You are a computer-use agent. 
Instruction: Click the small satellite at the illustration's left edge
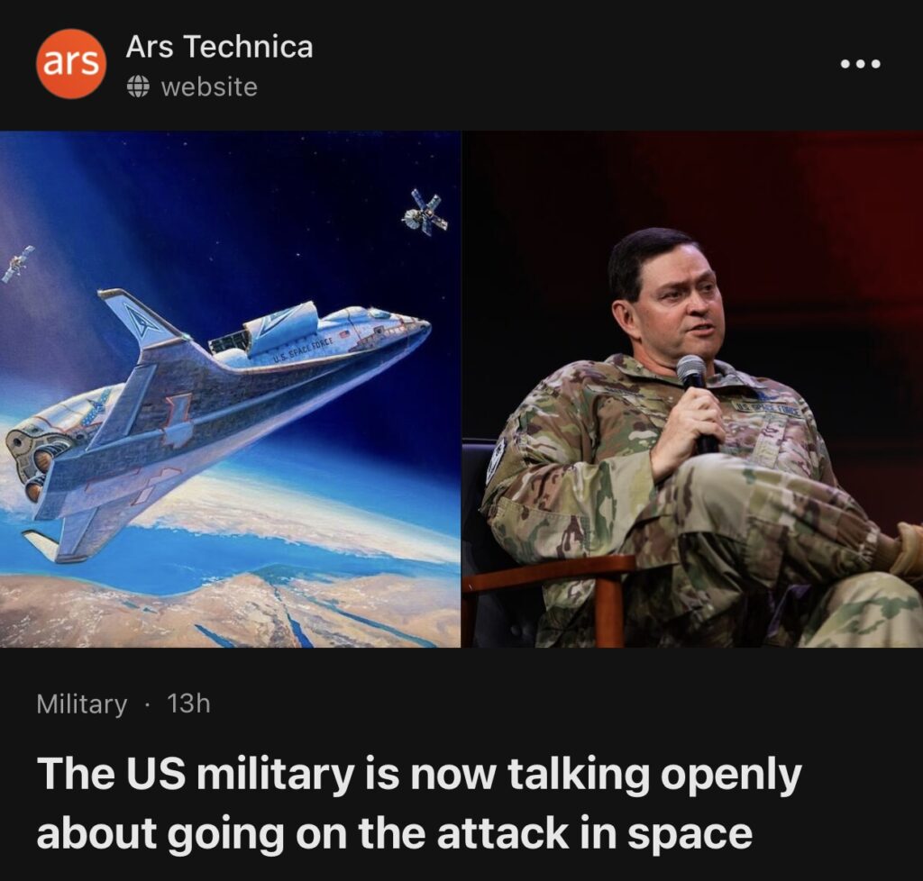[x=18, y=264]
